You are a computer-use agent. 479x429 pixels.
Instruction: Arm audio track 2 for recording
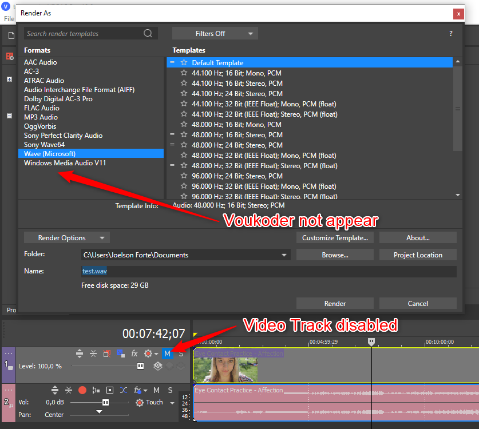[x=82, y=390]
